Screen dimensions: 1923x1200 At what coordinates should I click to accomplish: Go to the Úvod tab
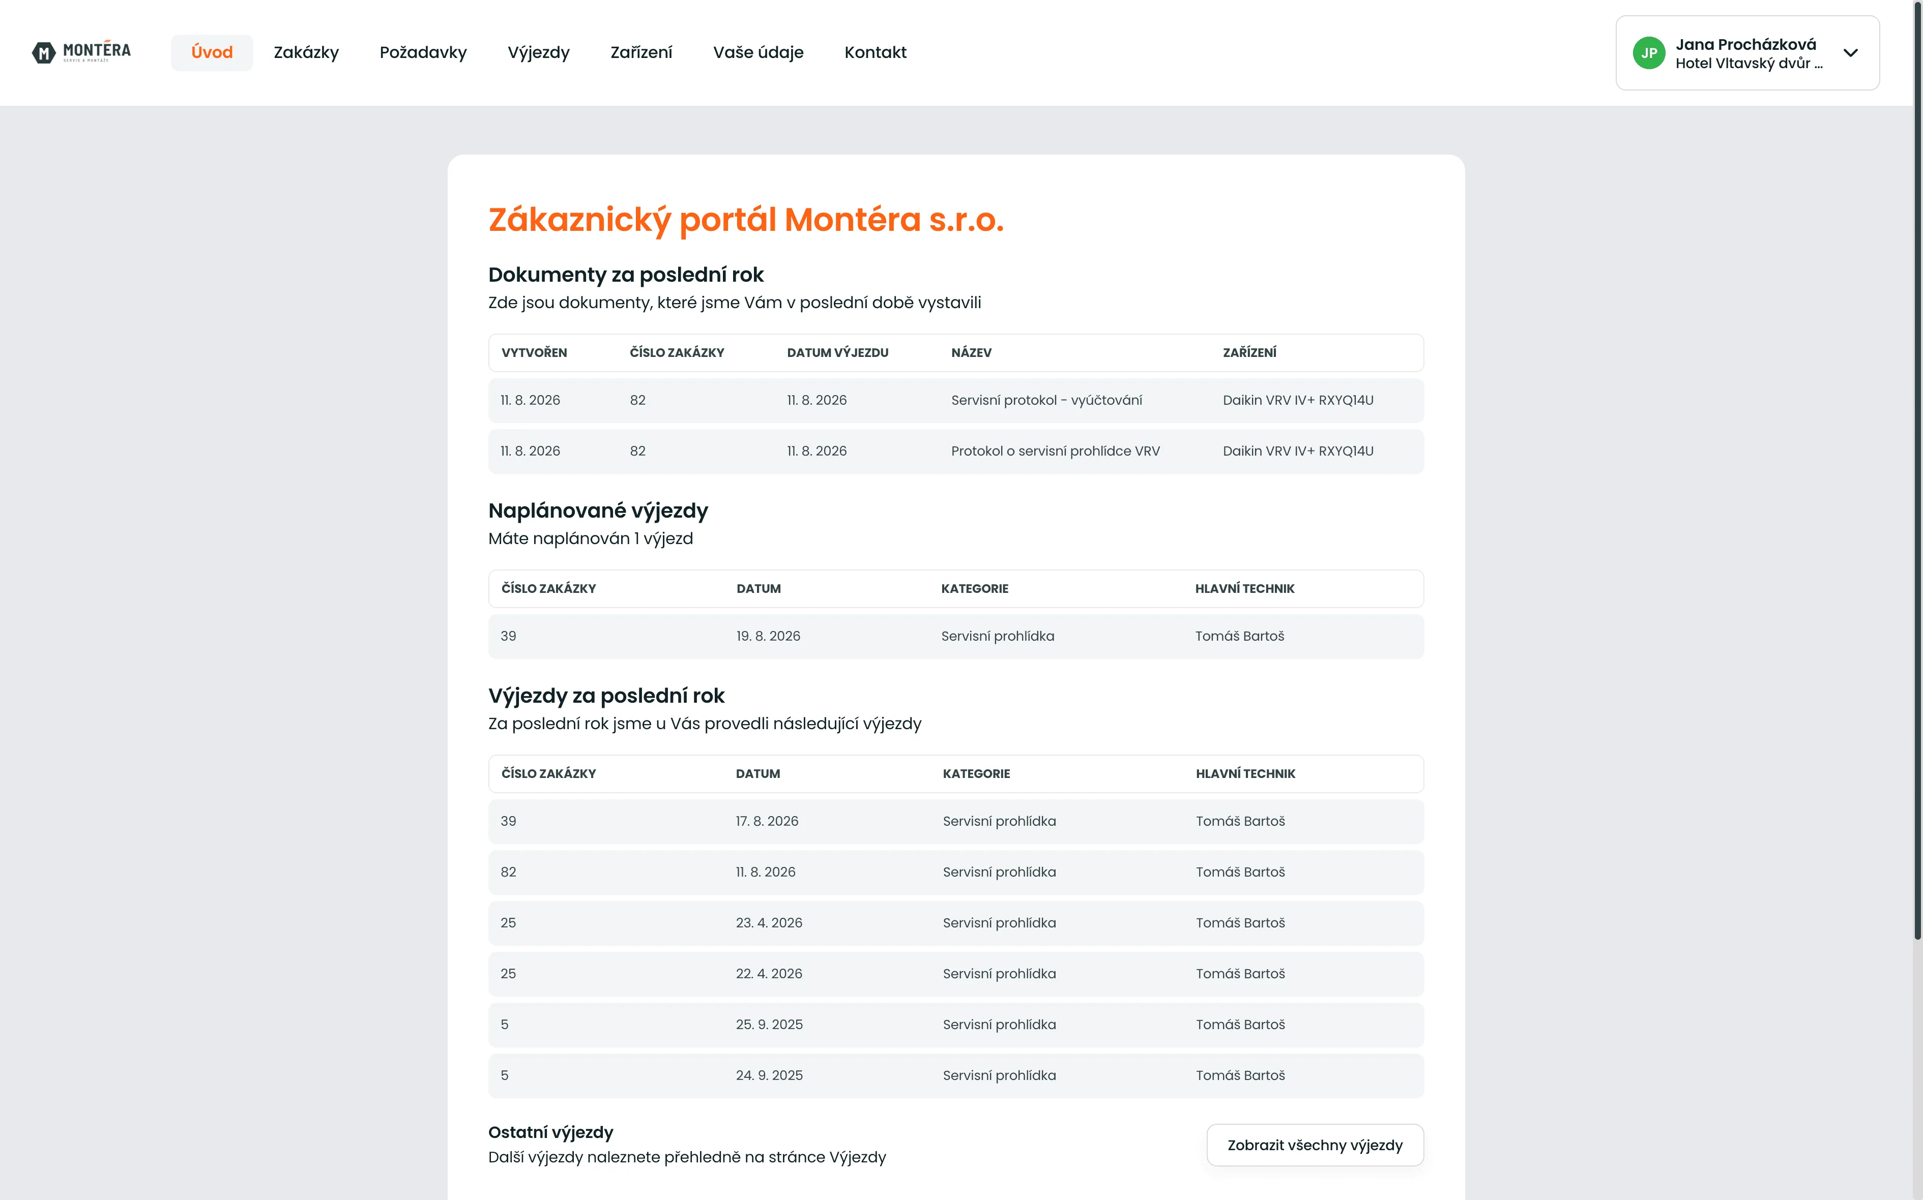click(212, 52)
